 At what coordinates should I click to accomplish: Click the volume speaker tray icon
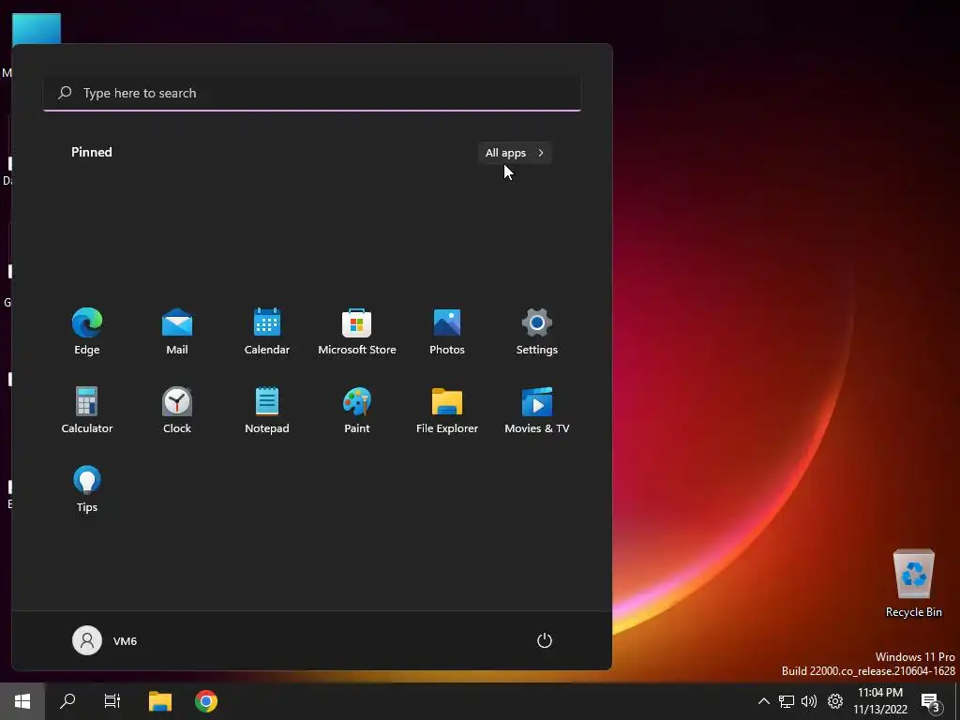(x=809, y=701)
